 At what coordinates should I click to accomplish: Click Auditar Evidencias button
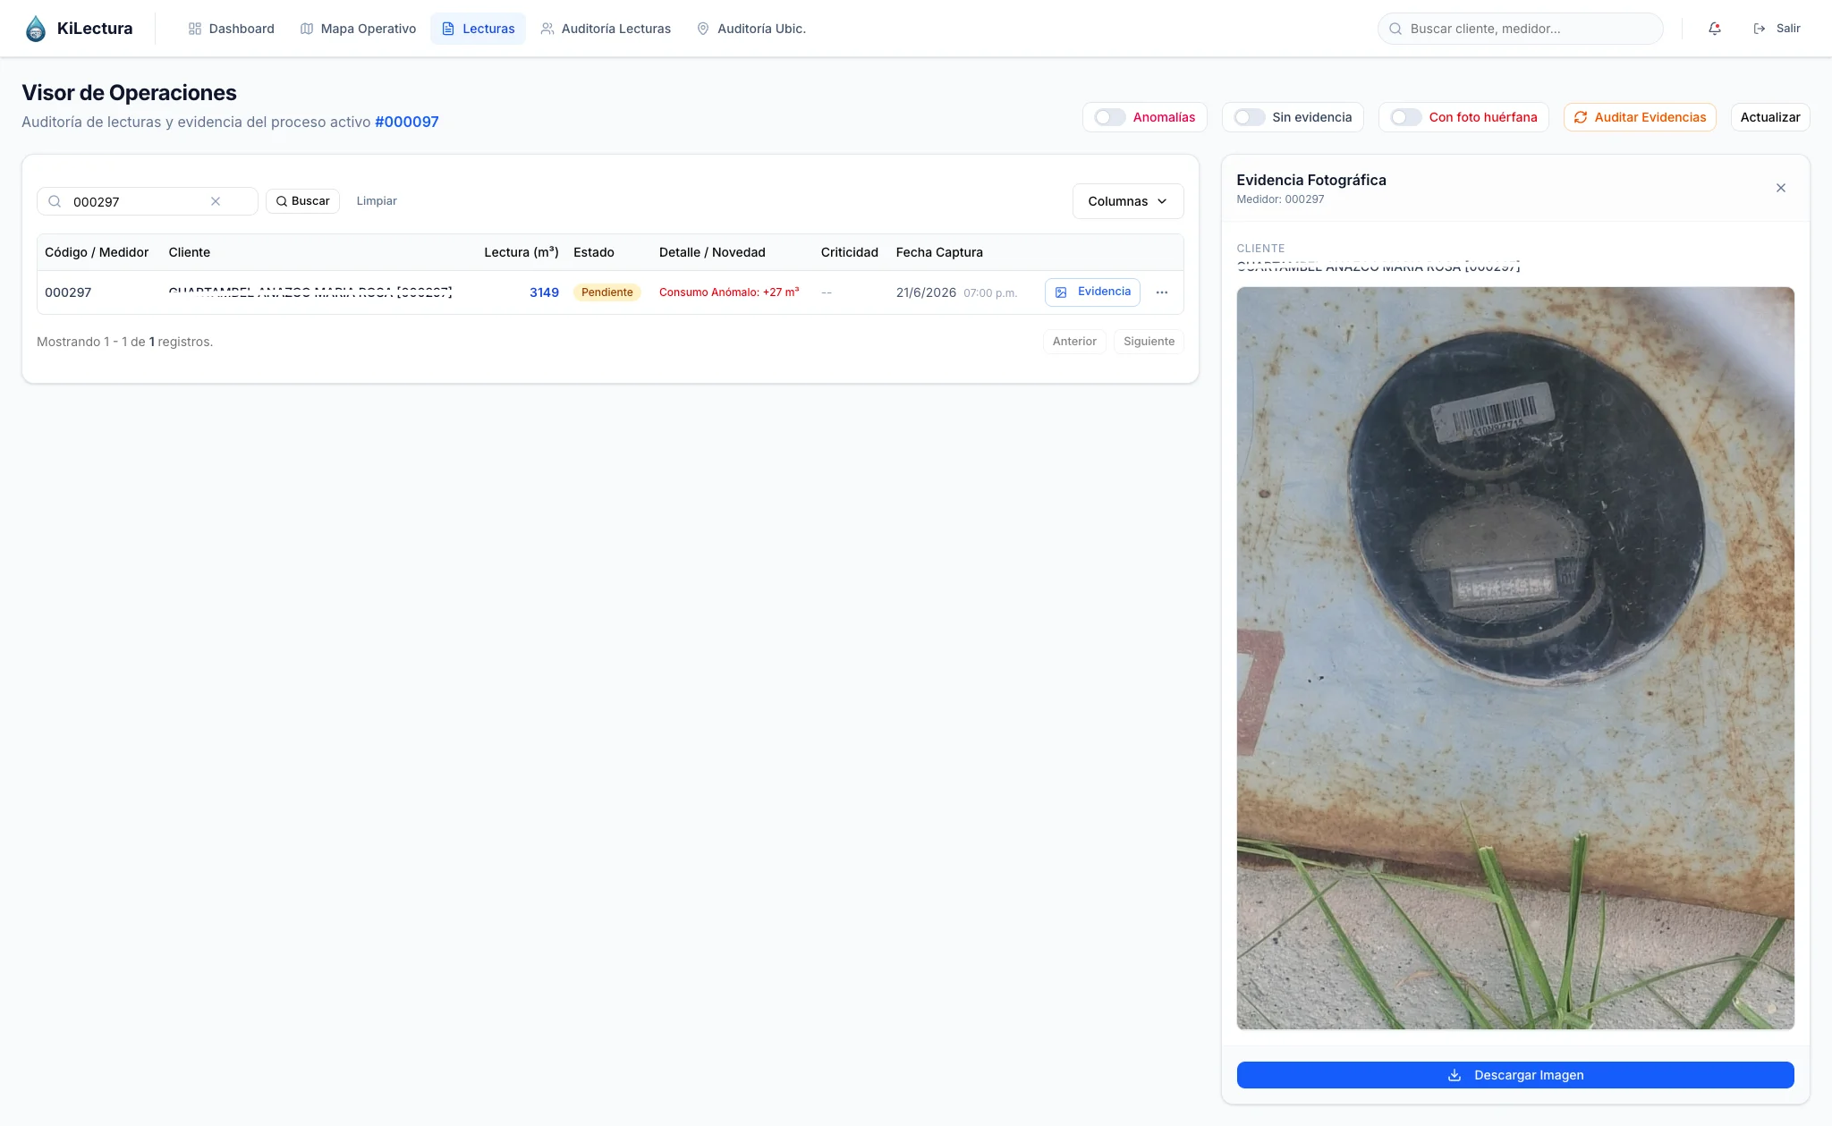1640,117
